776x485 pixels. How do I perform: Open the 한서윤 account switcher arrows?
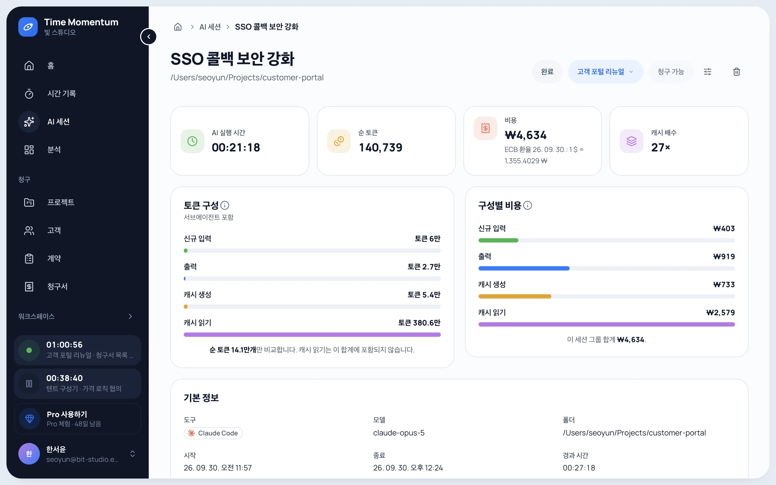[x=133, y=453]
